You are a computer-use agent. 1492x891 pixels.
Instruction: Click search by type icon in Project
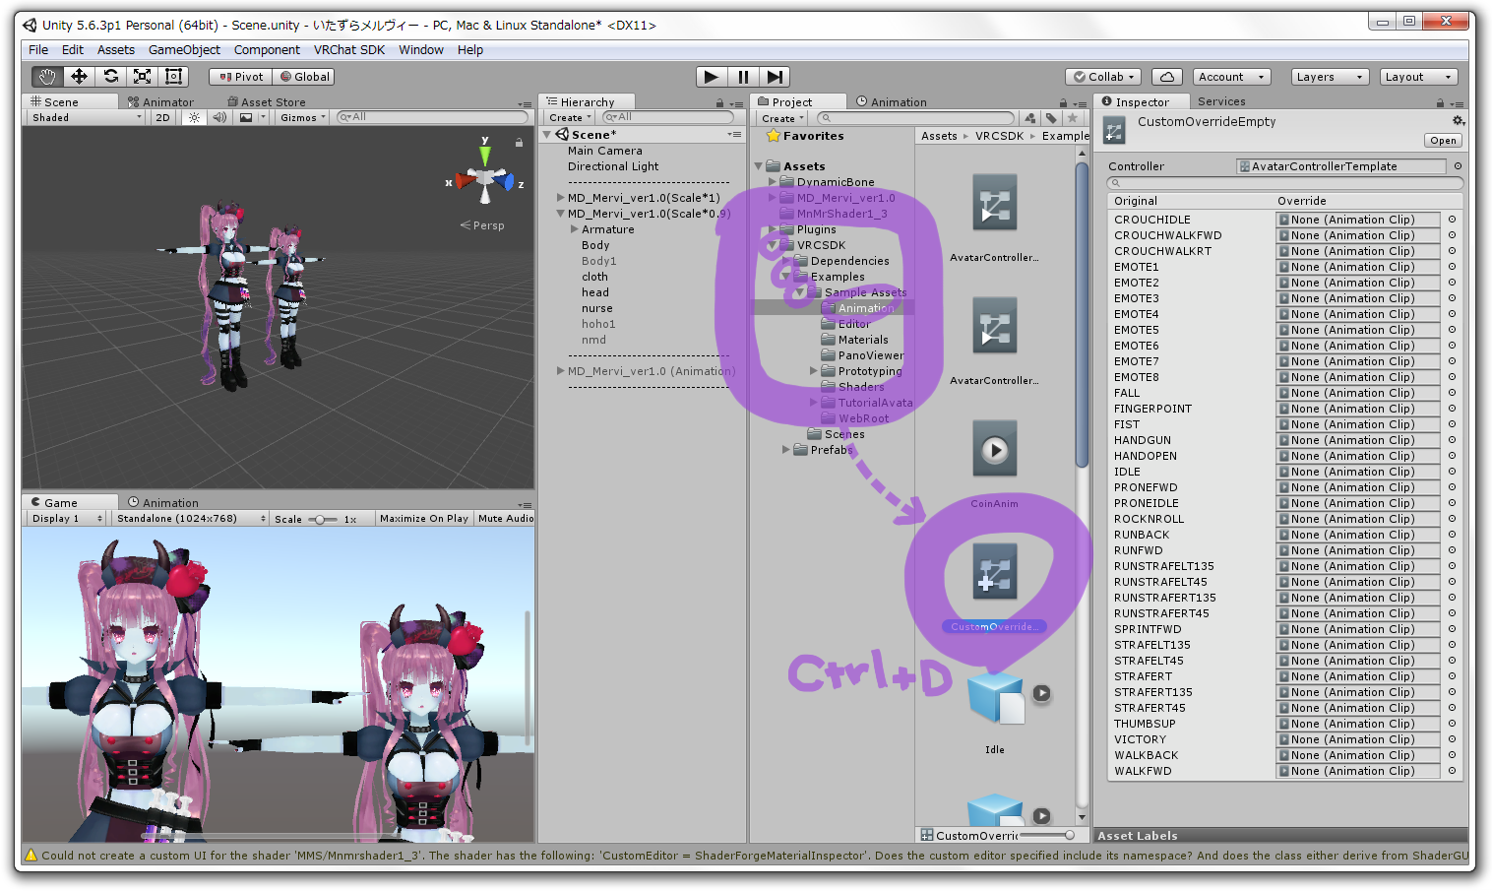click(x=1030, y=118)
